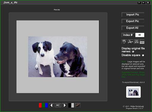Click the scissors crop tool icon
Screen dimensions: 152x112
pos(130,42)
